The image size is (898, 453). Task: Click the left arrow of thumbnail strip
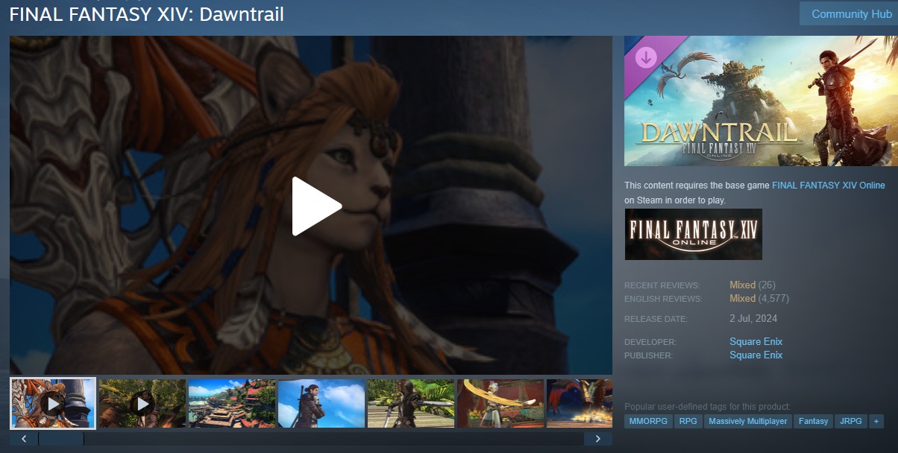(x=24, y=439)
